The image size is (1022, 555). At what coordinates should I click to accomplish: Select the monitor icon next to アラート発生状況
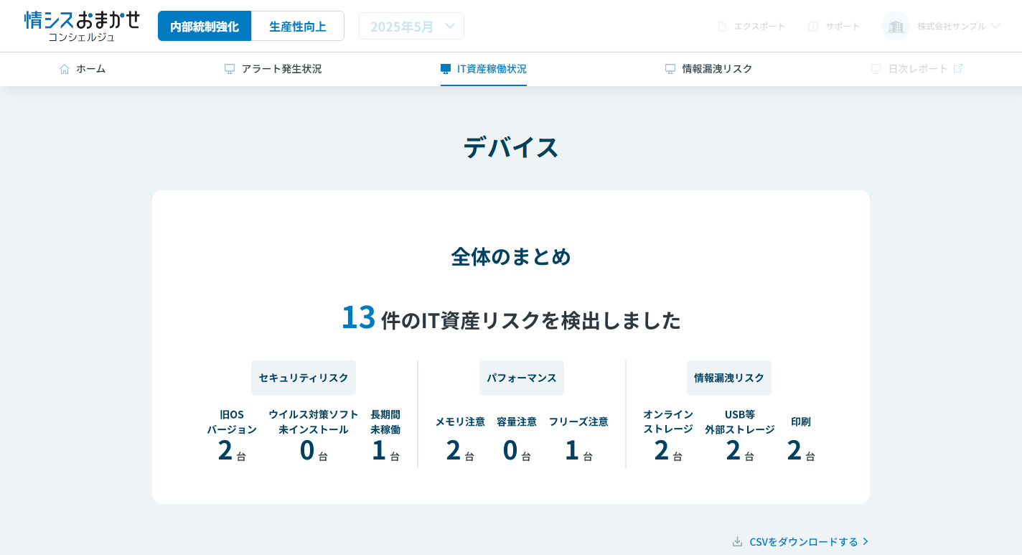[x=229, y=69]
